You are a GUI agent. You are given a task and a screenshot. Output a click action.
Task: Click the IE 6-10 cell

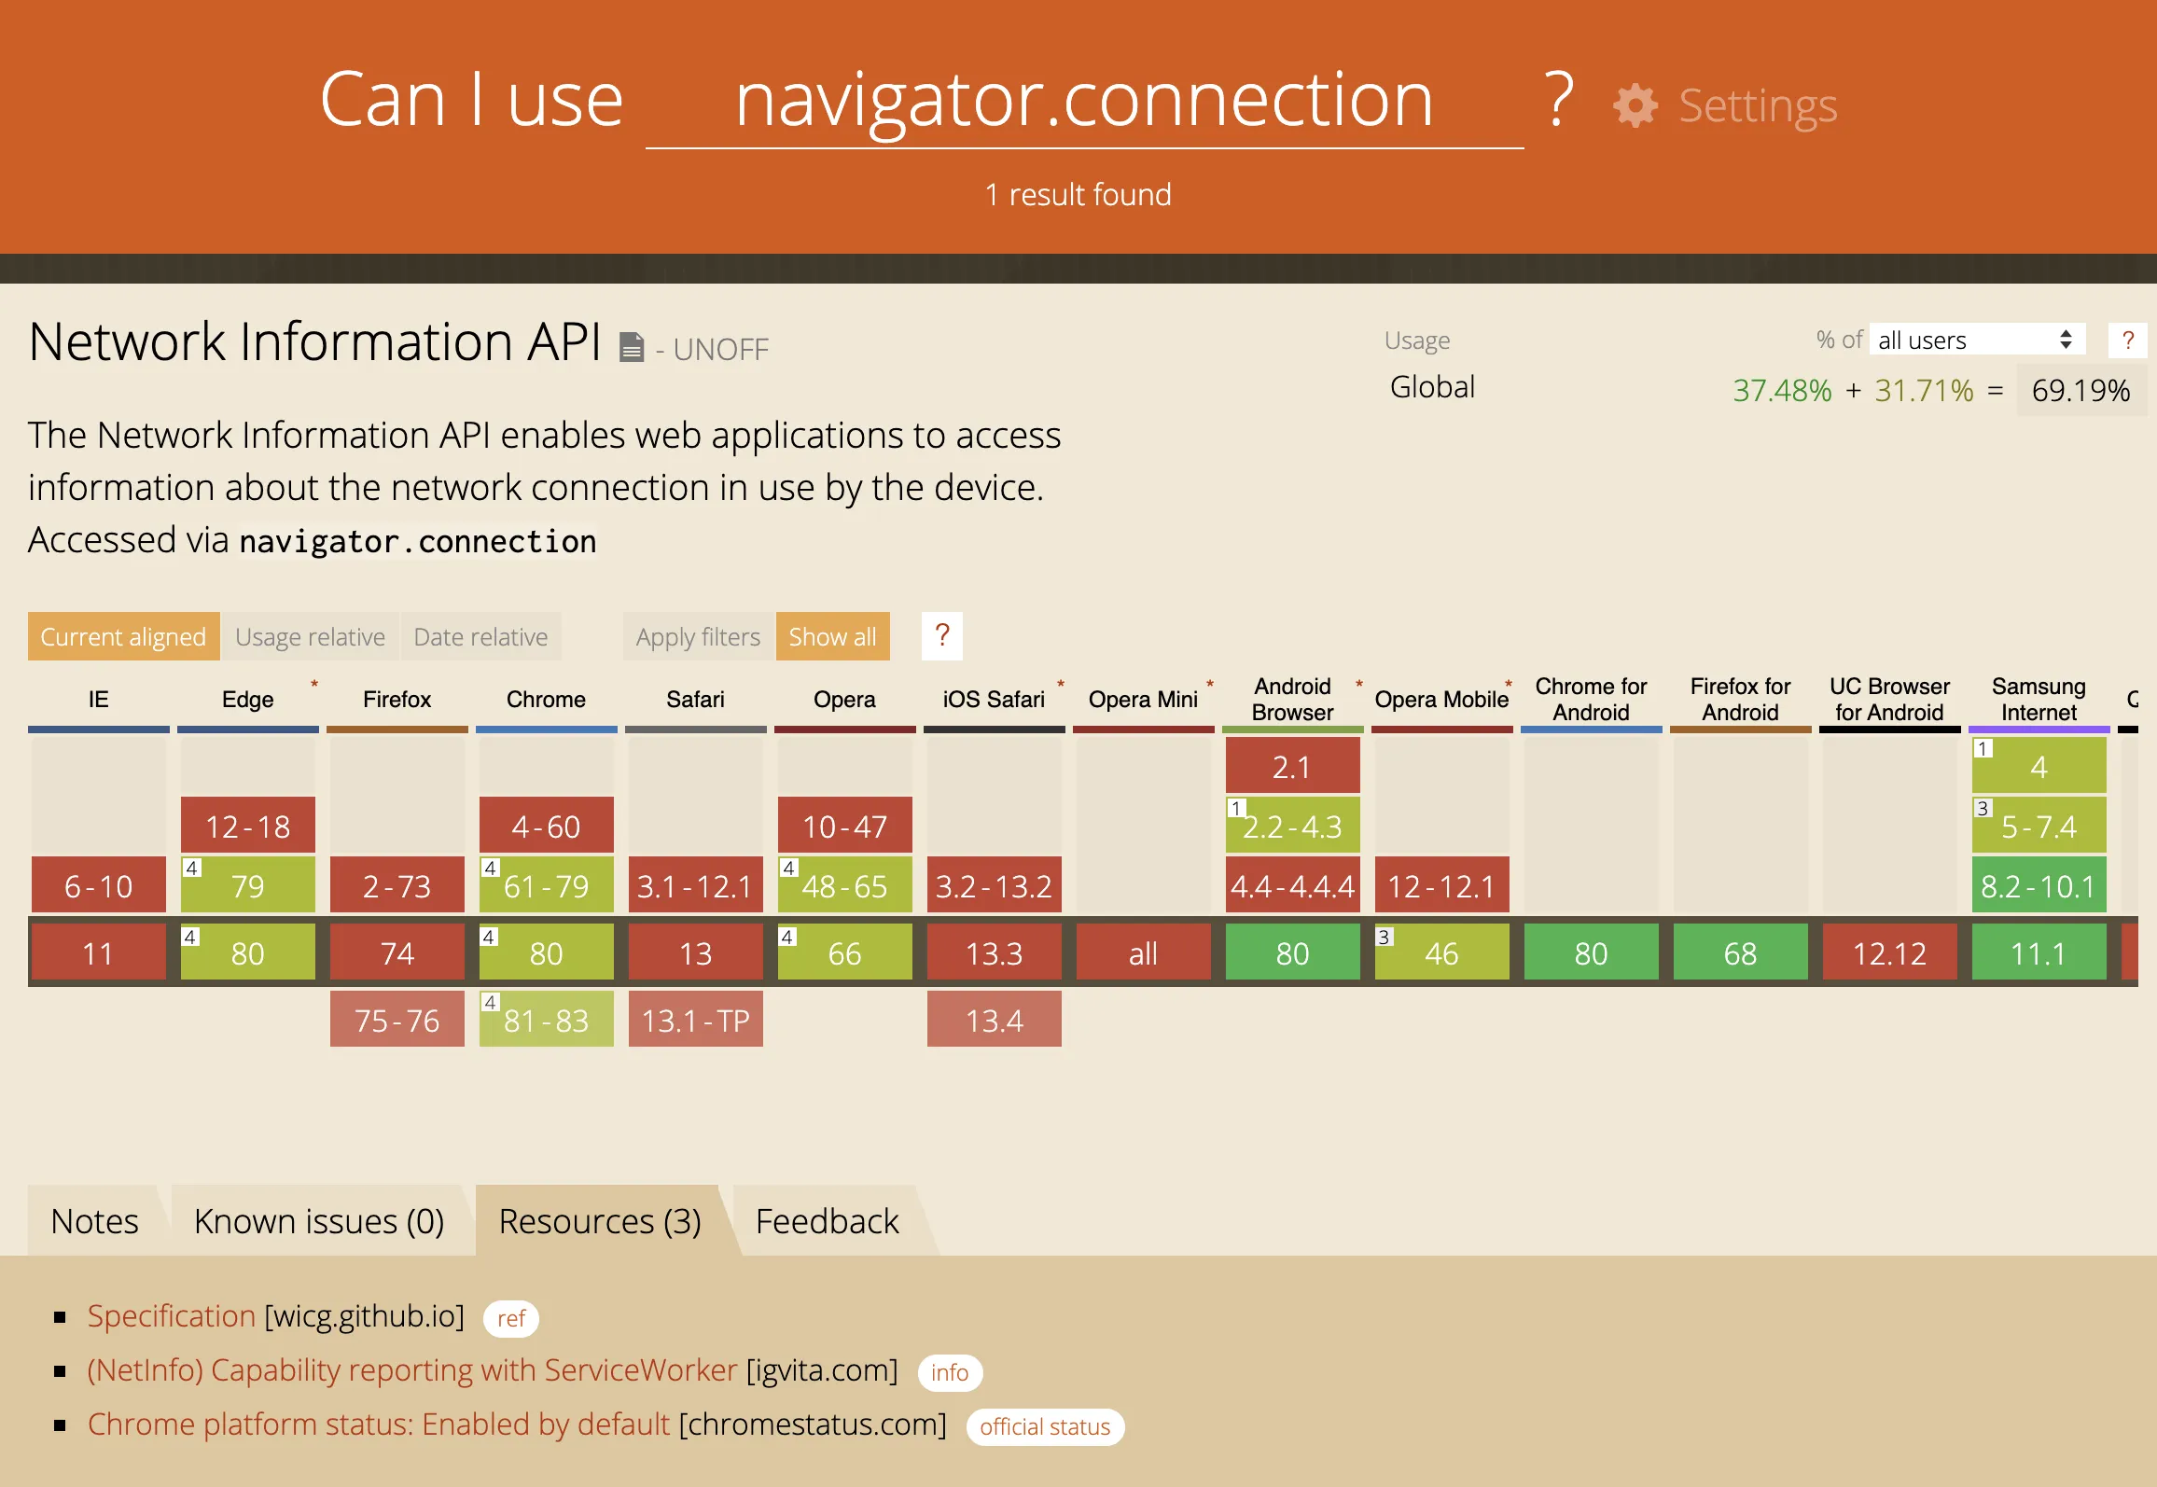click(99, 885)
